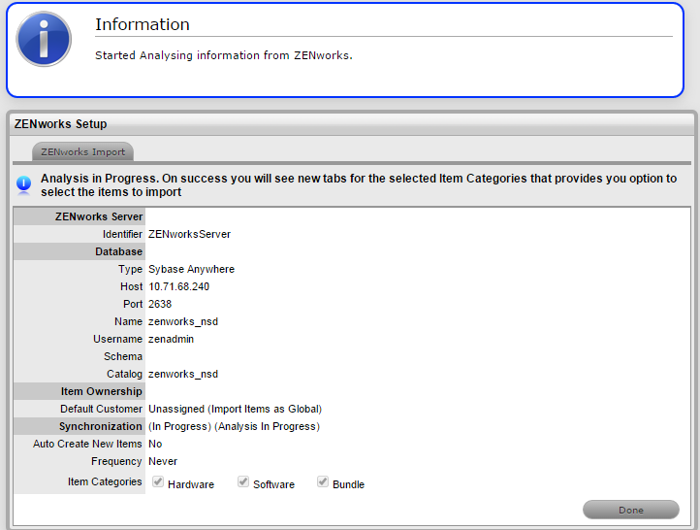Click the ZENworks Setup panel title

click(x=61, y=124)
